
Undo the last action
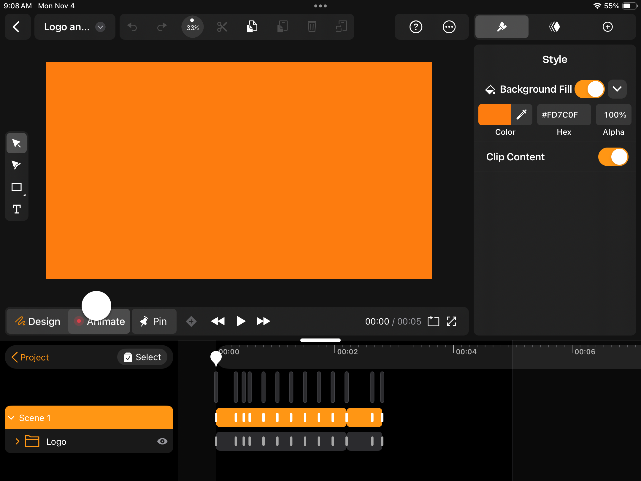coord(132,27)
